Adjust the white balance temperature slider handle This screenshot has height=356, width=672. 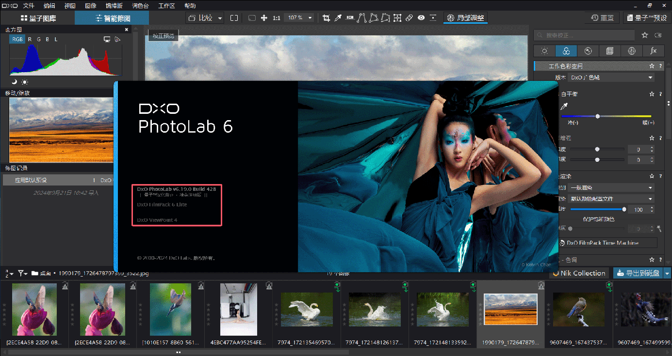598,116
